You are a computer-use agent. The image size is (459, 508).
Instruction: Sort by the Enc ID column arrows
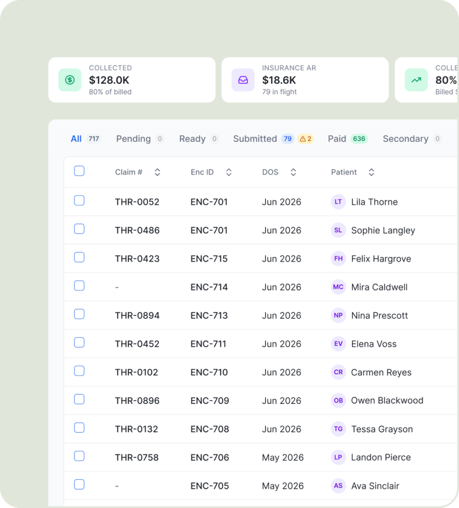click(x=229, y=172)
